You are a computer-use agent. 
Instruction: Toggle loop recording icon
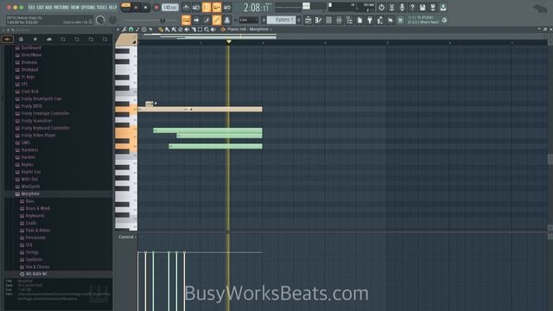(x=226, y=8)
